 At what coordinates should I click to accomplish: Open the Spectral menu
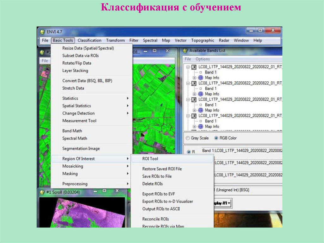click(150, 40)
